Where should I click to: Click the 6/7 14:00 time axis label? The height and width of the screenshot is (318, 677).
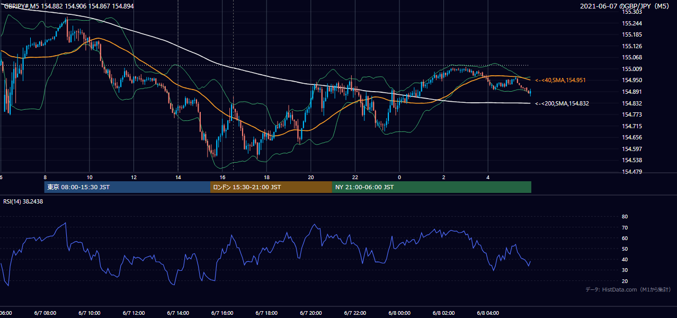tap(178, 313)
